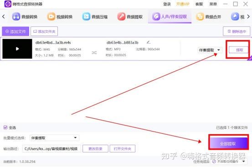This screenshot has height=167, width=252.
Task: Open the 批量模式选择 batch mode dropdown
Action: (x=54, y=138)
